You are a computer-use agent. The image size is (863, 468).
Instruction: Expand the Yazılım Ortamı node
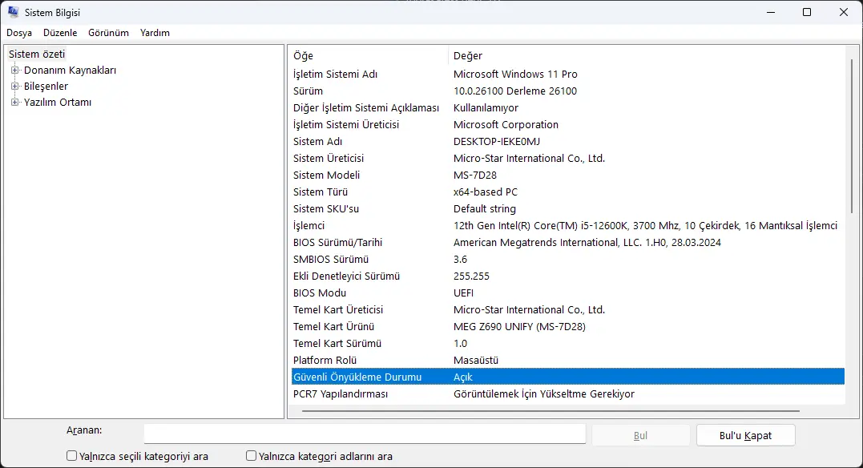pos(15,102)
